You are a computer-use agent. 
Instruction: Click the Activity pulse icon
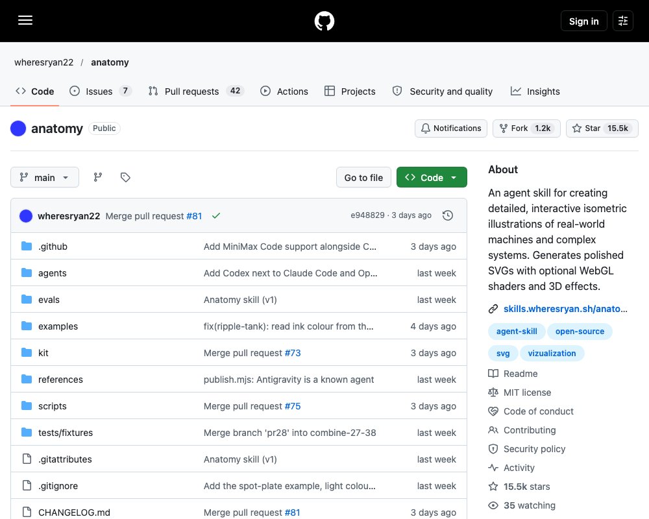tap(493, 468)
